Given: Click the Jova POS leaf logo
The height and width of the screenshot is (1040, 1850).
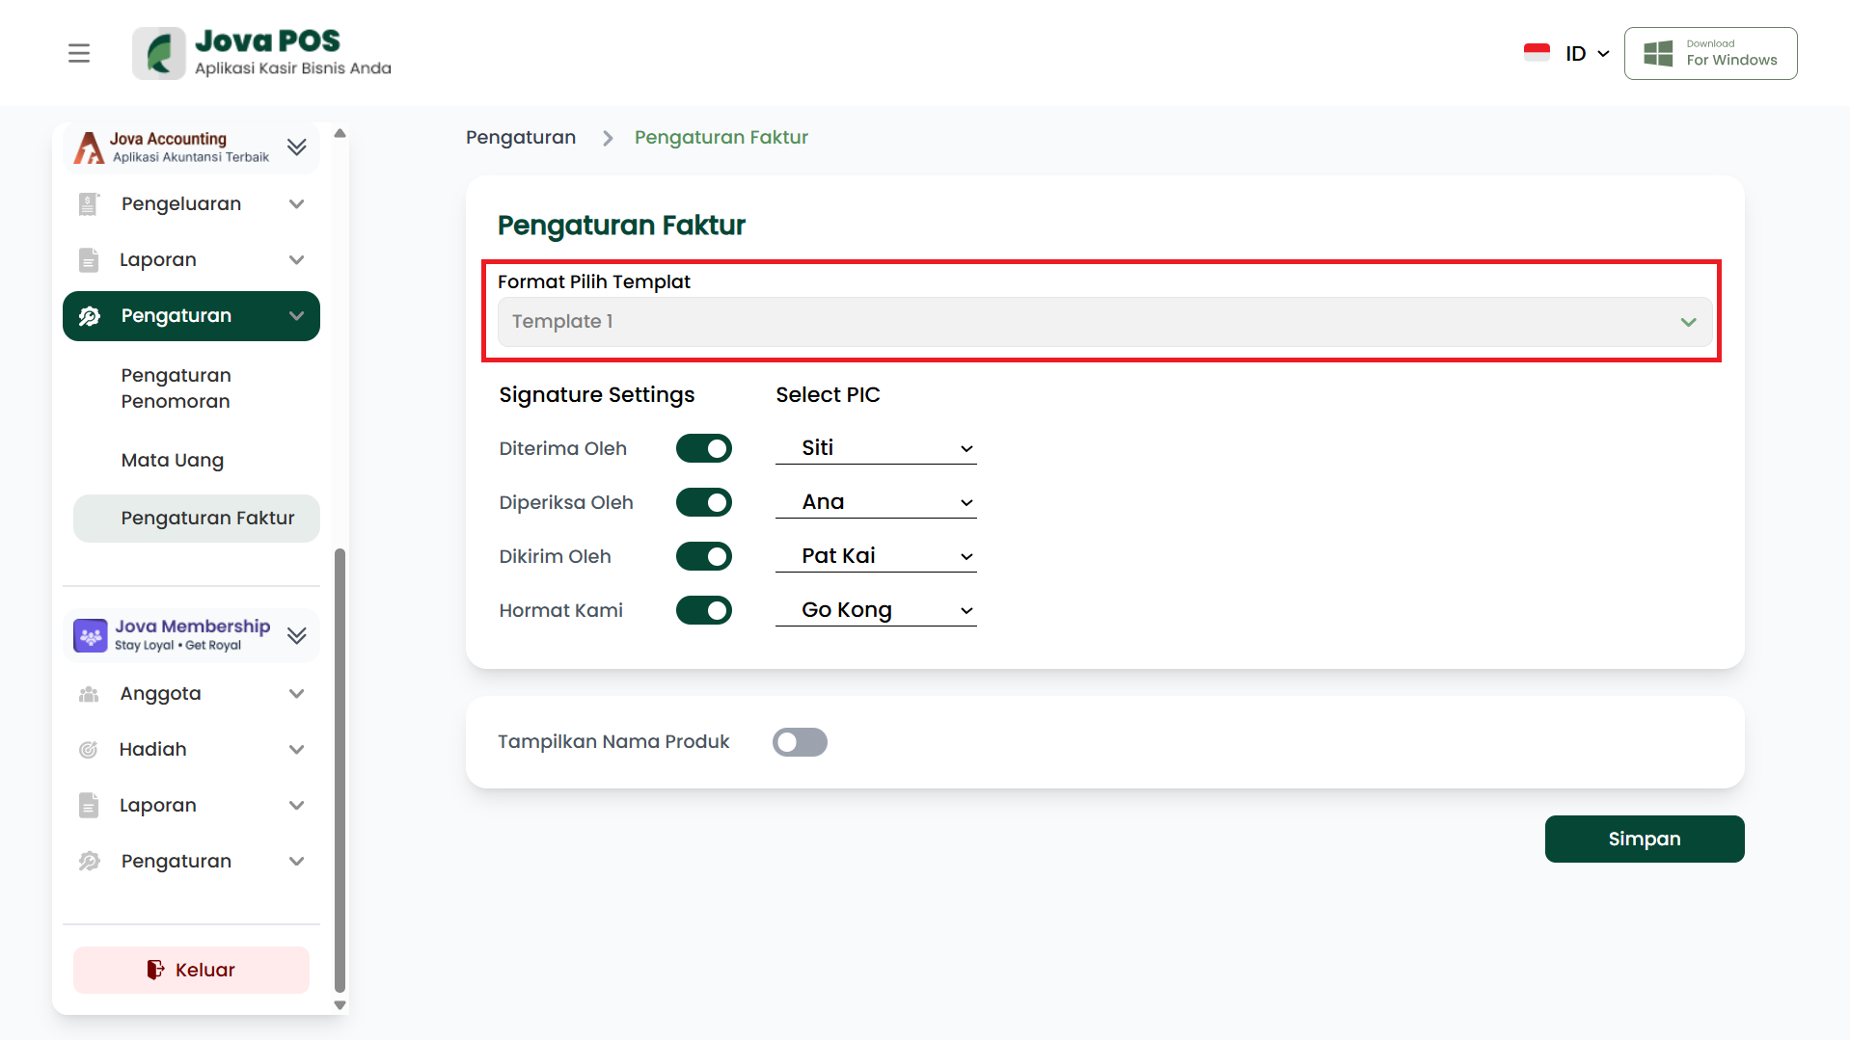Looking at the screenshot, I should (x=159, y=53).
